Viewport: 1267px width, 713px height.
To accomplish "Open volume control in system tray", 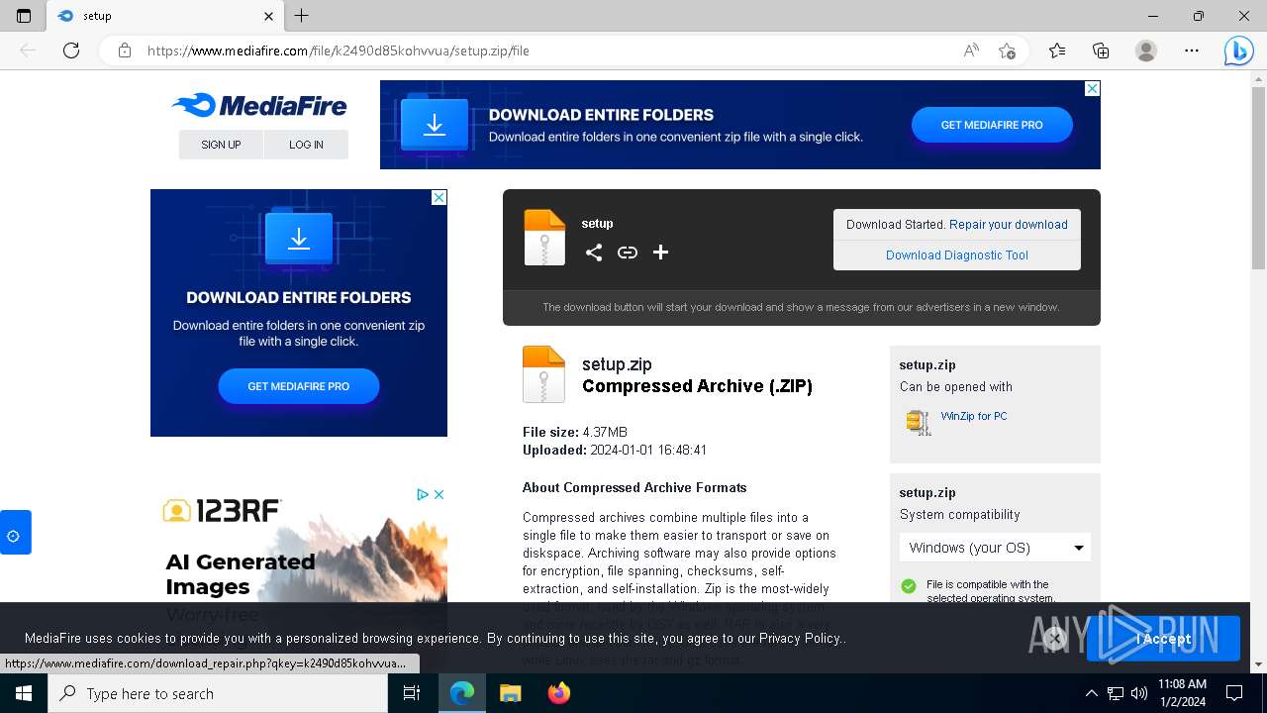I will (1139, 693).
